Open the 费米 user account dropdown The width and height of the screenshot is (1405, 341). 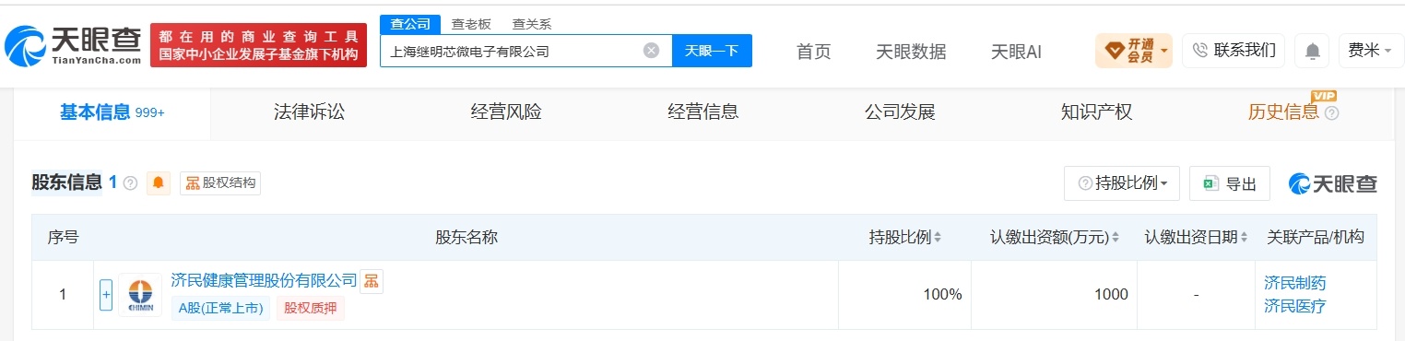pos(1371,51)
